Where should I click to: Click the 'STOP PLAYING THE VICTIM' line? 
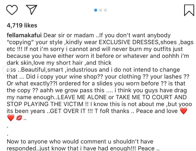click(x=45, y=104)
